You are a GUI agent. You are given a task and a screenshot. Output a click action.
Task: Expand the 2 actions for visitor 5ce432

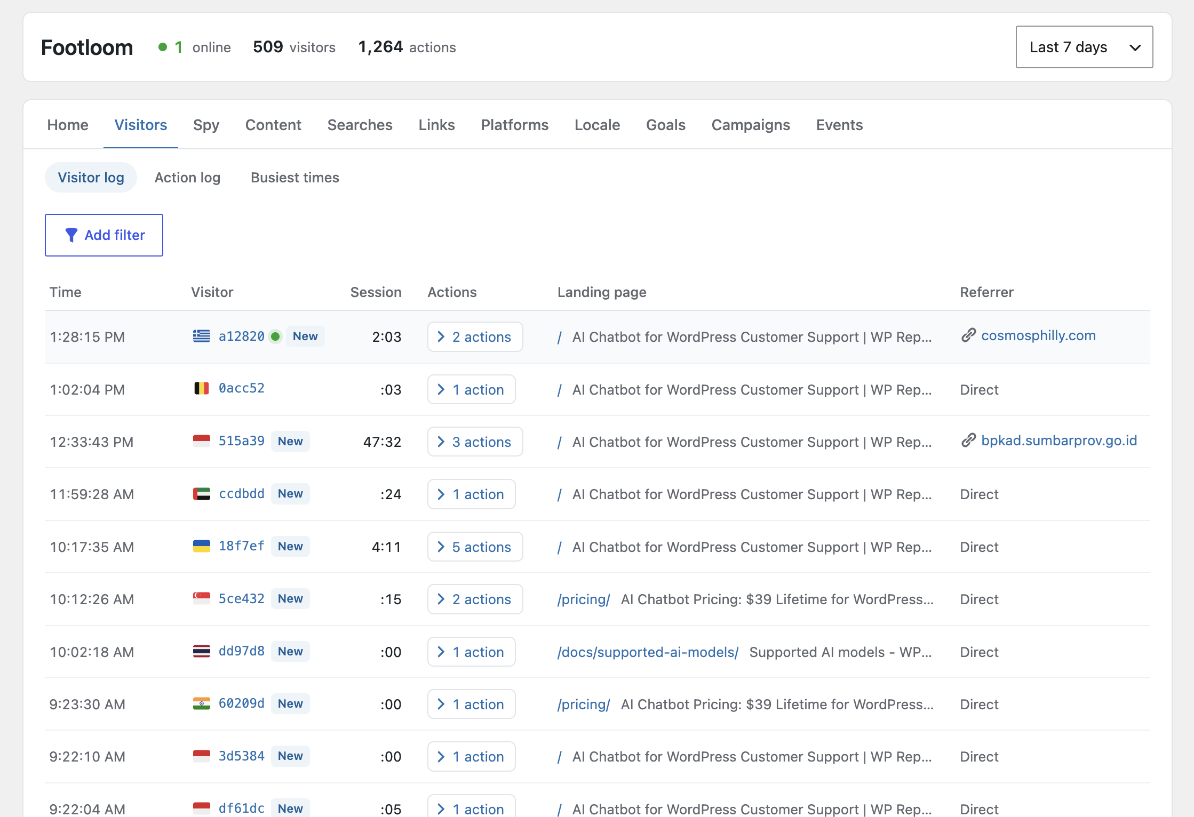click(x=475, y=599)
